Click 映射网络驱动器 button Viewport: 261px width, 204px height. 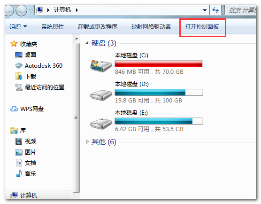151,27
